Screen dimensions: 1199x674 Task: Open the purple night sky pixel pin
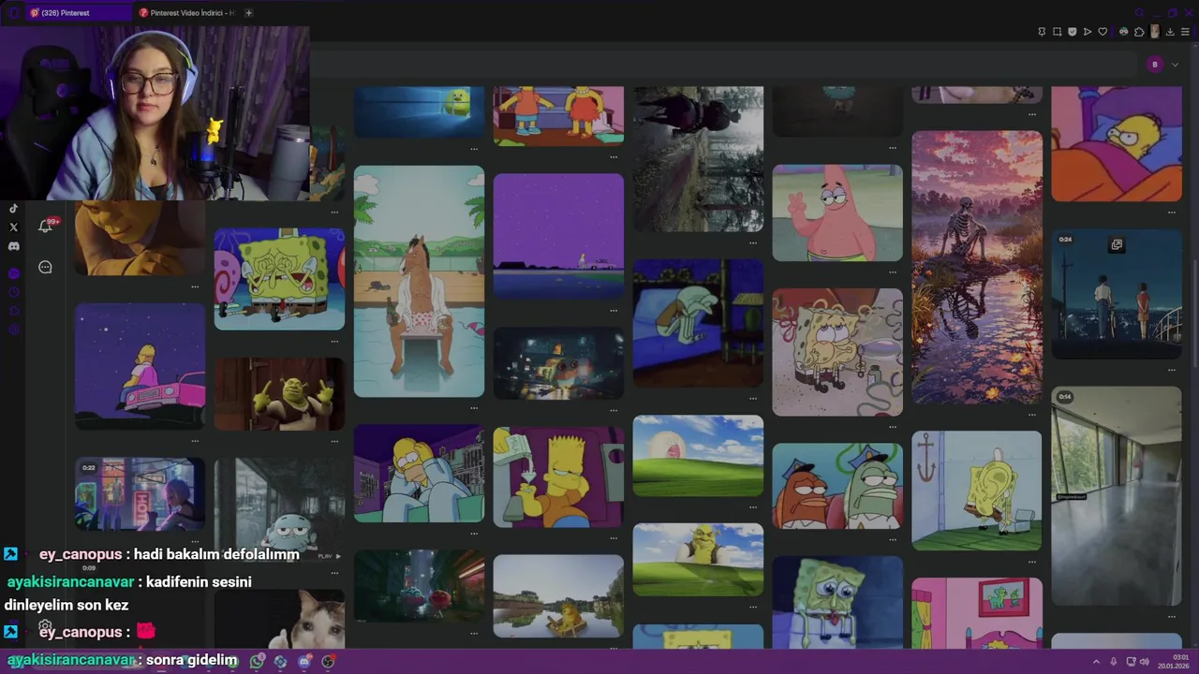558,237
